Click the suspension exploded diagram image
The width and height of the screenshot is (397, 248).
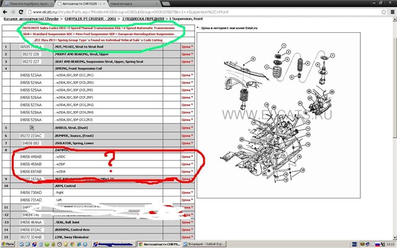279,115
